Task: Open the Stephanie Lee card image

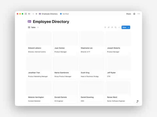Action: [x=91, y=39]
